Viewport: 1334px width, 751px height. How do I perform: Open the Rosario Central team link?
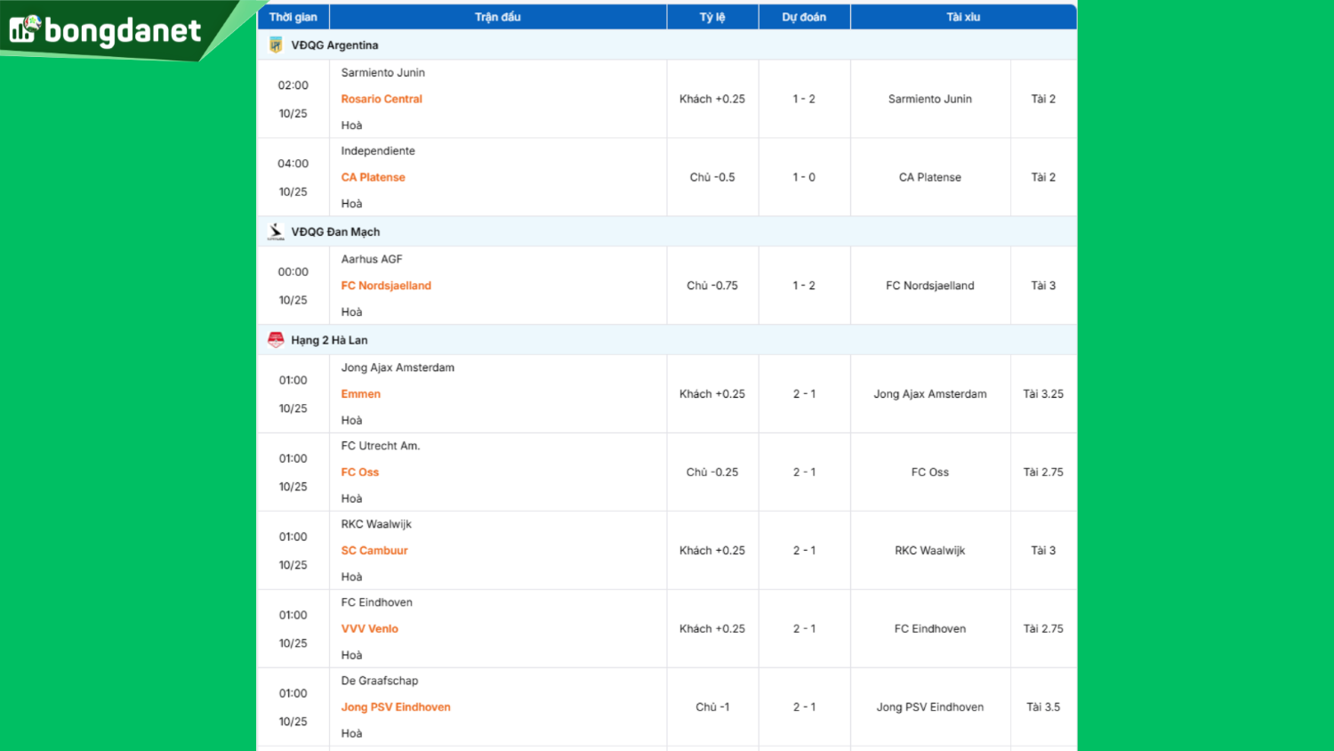point(382,99)
